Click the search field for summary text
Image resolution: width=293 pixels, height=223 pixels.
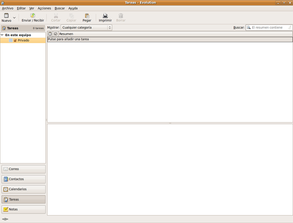click(270, 27)
